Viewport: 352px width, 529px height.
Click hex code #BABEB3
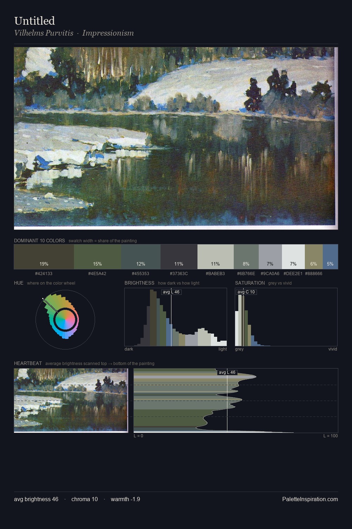coord(215,274)
